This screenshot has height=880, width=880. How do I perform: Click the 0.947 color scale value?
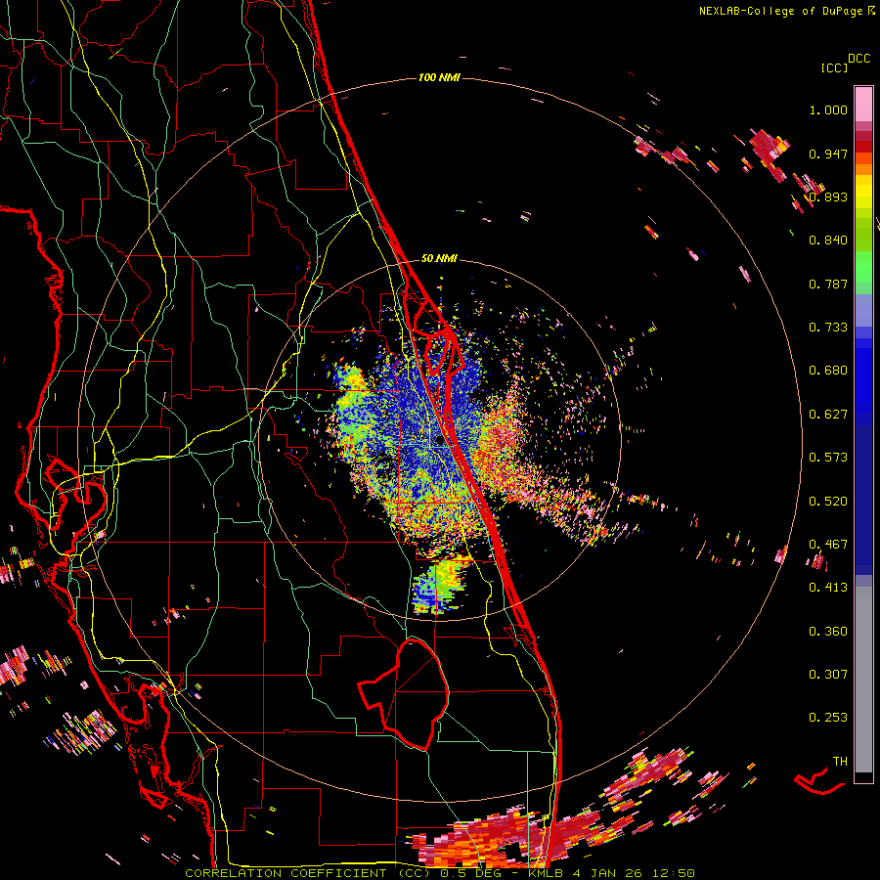(828, 154)
